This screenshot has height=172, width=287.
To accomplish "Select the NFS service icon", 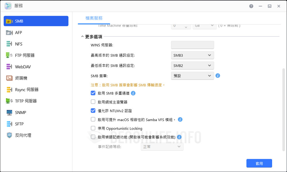I will coord(9,44).
